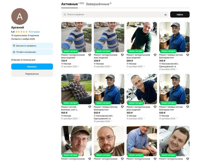Open the photo of the 350 ₽ Одинцовский listing
Image resolution: width=220 pixels, height=161 pixels.
coord(174,37)
